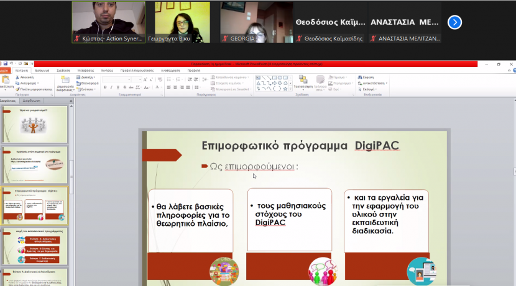Select thumbnail with three red module boxes
This screenshot has width=516, height=286.
35,246
